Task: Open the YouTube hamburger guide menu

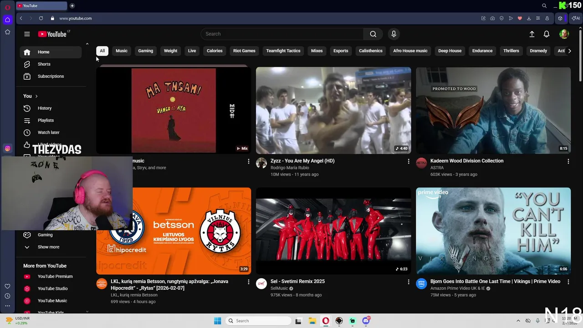Action: [x=27, y=34]
